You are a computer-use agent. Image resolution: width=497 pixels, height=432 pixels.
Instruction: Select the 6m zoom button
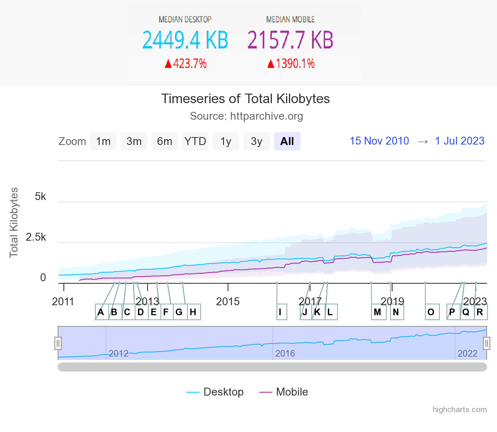click(165, 141)
